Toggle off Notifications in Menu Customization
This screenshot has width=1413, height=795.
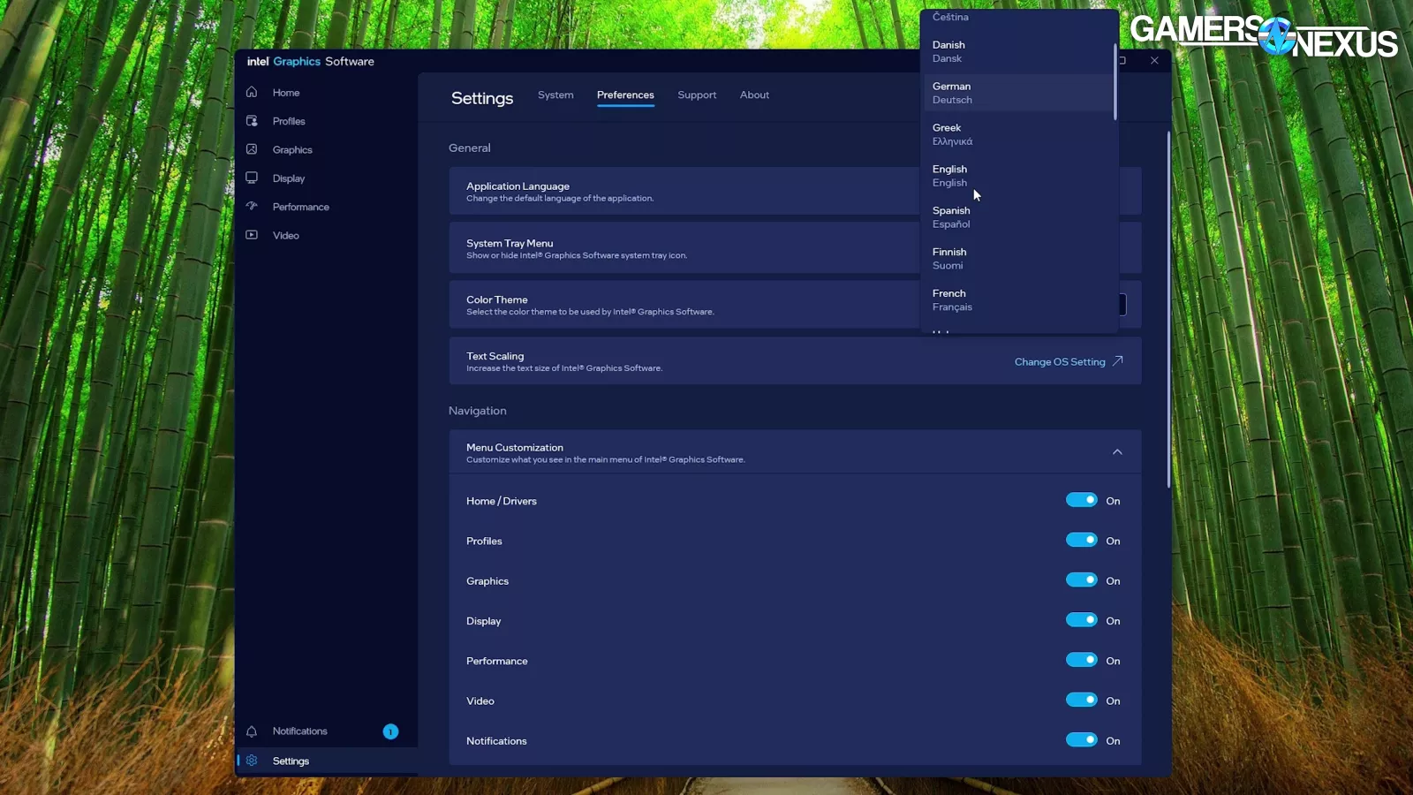[1082, 740]
